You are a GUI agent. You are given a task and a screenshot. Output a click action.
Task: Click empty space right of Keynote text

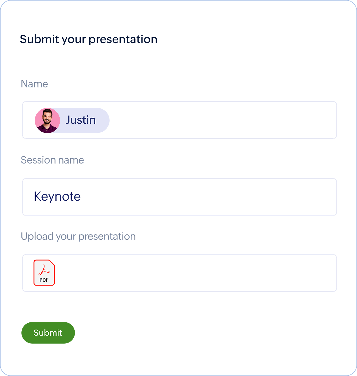[x=209, y=197]
